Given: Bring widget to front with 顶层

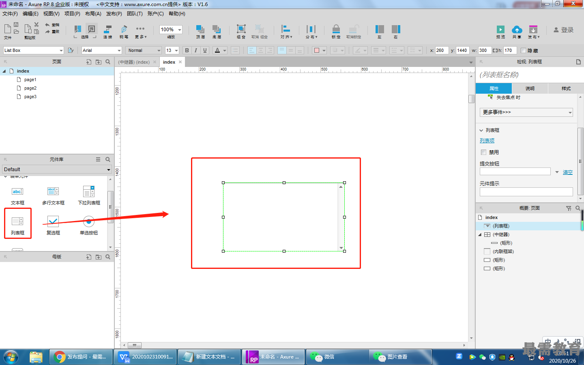Looking at the screenshot, I should coord(200,32).
